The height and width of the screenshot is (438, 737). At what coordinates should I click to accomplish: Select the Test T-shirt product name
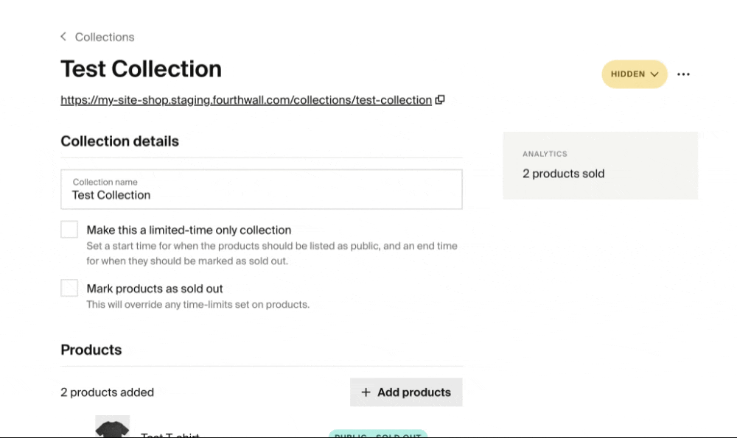170,435
